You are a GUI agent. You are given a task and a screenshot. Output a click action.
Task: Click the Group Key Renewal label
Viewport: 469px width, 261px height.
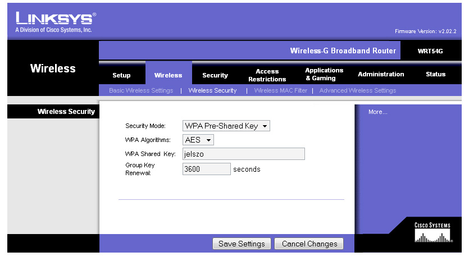tap(140, 169)
